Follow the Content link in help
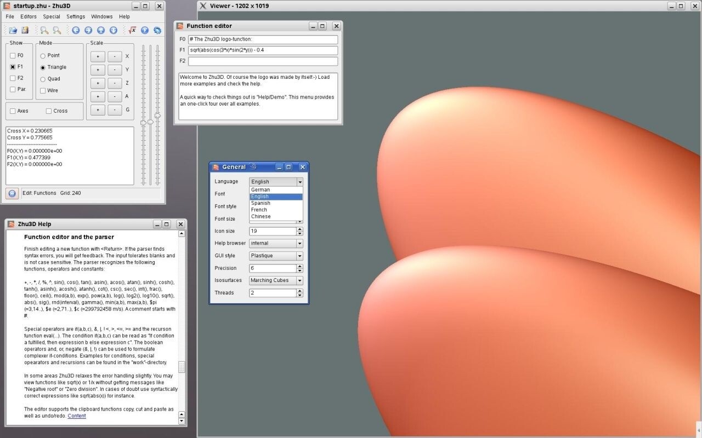702x438 pixels. click(x=77, y=416)
